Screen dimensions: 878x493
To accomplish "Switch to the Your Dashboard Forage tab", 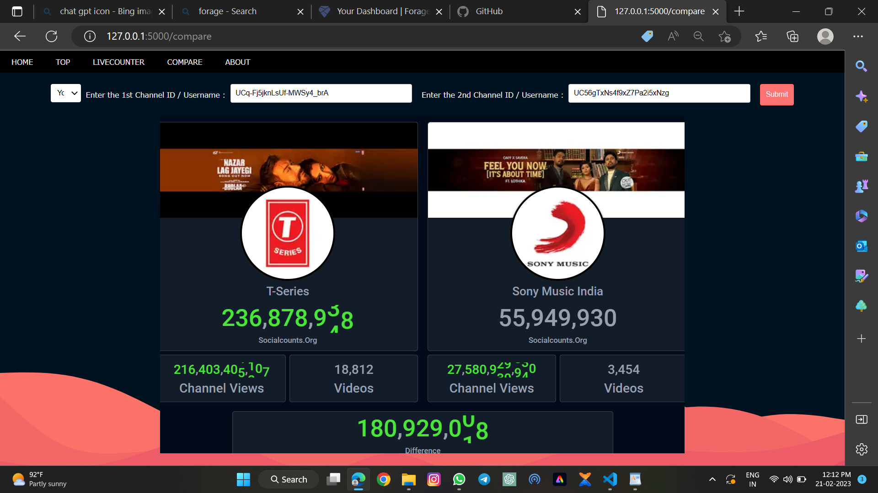I will pos(381,11).
